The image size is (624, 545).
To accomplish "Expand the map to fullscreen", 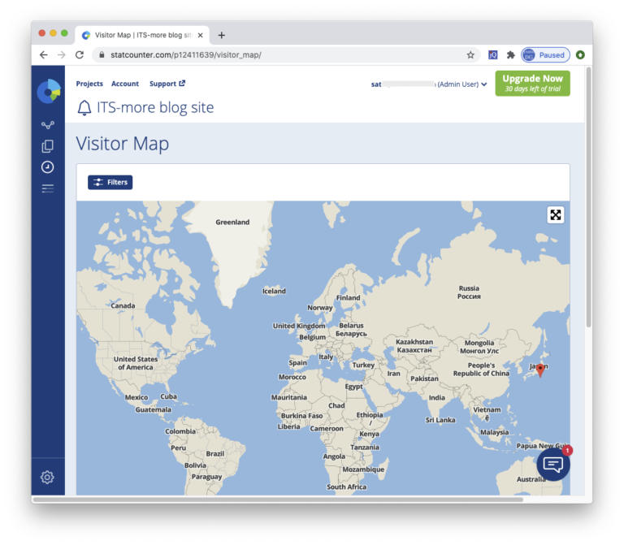I will tap(556, 215).
